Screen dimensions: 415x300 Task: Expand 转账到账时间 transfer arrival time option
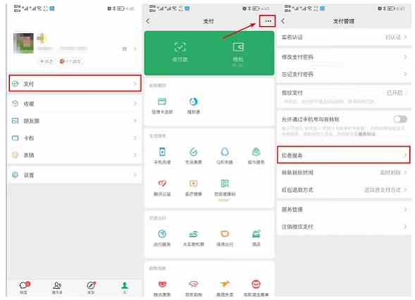344,173
